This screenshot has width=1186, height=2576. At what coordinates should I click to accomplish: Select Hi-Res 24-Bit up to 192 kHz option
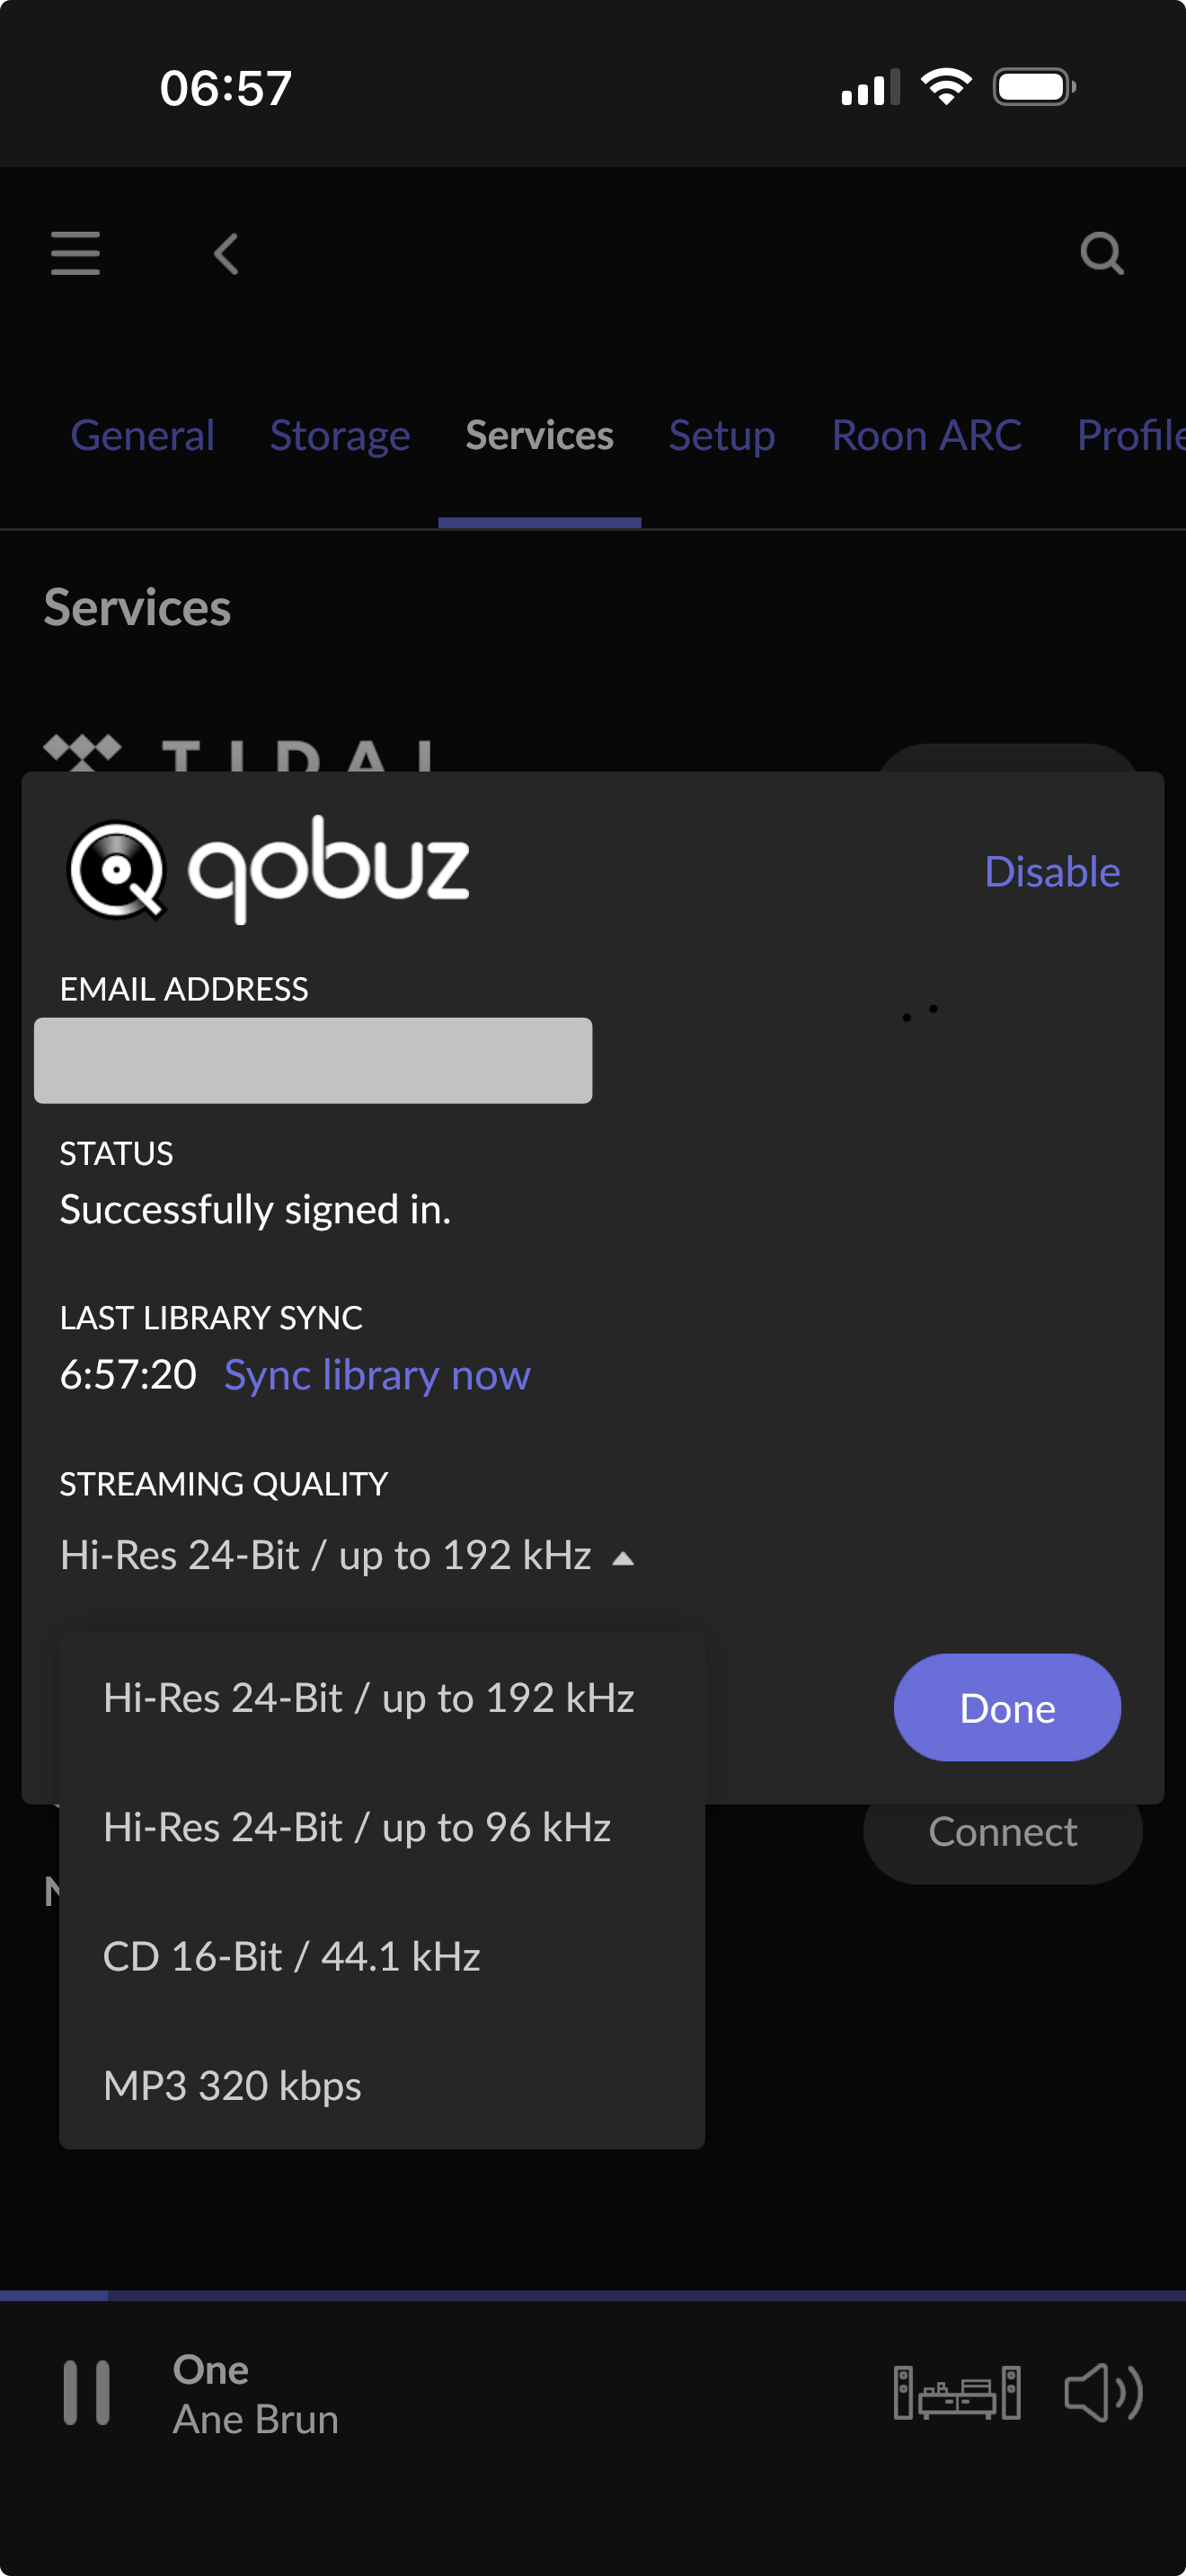[368, 1698]
